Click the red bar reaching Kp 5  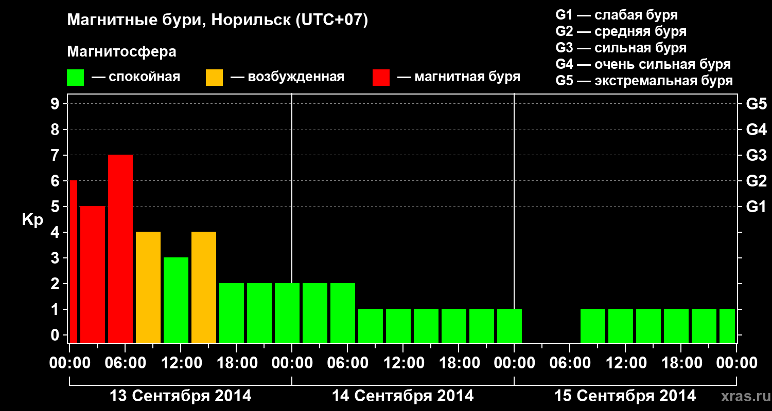tap(93, 274)
